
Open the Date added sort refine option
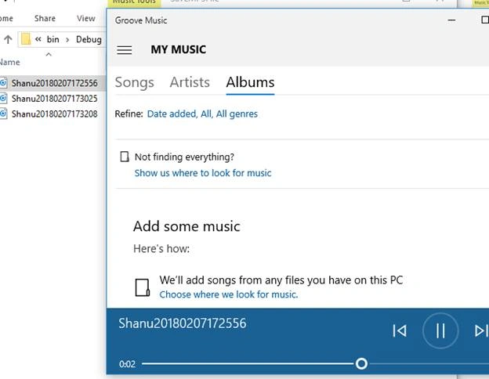tap(172, 114)
